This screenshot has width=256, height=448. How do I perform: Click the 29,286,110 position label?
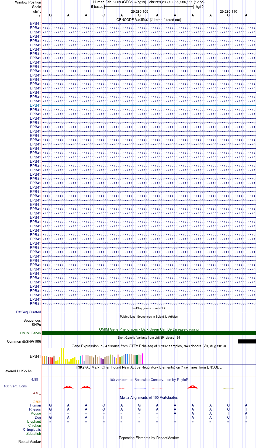229,12
